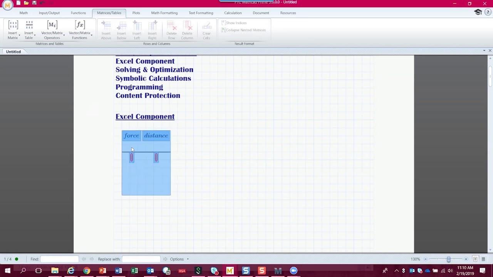Viewport: 493px width, 277px height.
Task: Open the find Options dropdown
Action: click(179, 259)
